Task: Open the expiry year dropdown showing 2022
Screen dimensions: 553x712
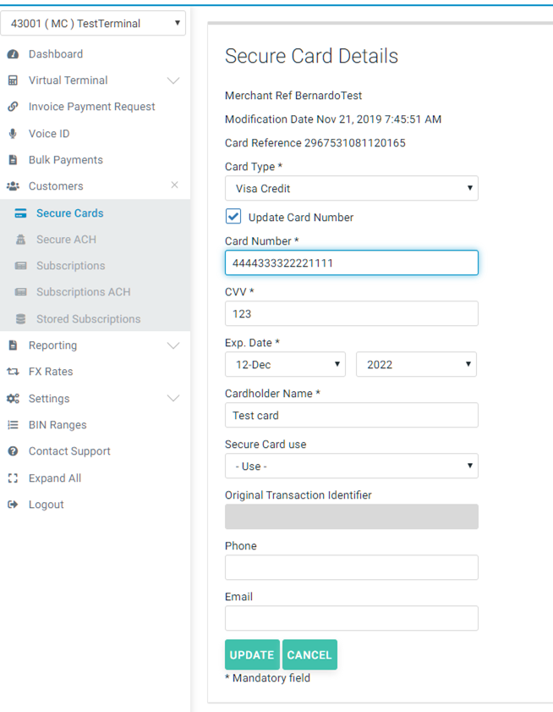Action: 416,365
